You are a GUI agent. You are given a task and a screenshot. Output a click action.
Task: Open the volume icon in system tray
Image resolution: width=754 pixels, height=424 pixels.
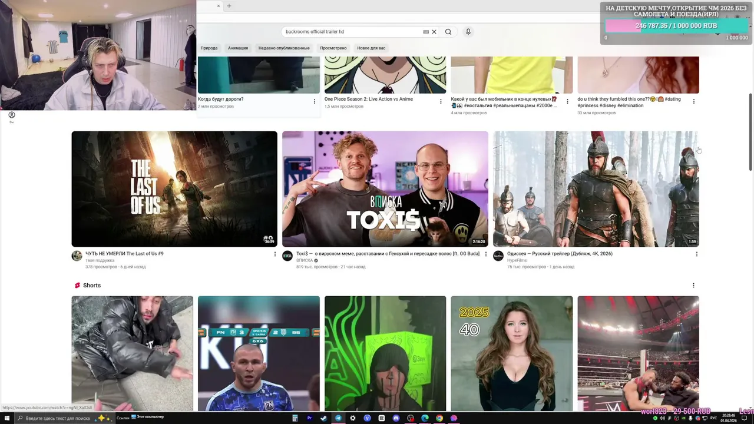pyautogui.click(x=662, y=418)
